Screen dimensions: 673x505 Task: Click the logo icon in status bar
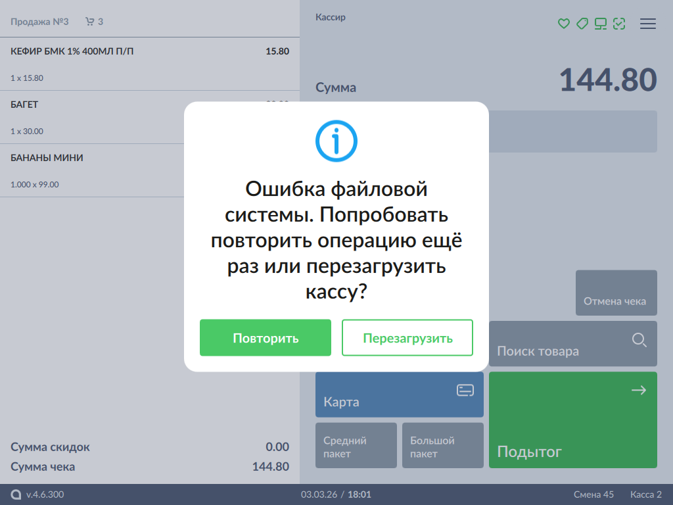pos(16,494)
